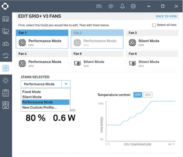Click Performance Mode text in Fan 4 card
The width and height of the screenshot is (183, 157).
point(45,62)
